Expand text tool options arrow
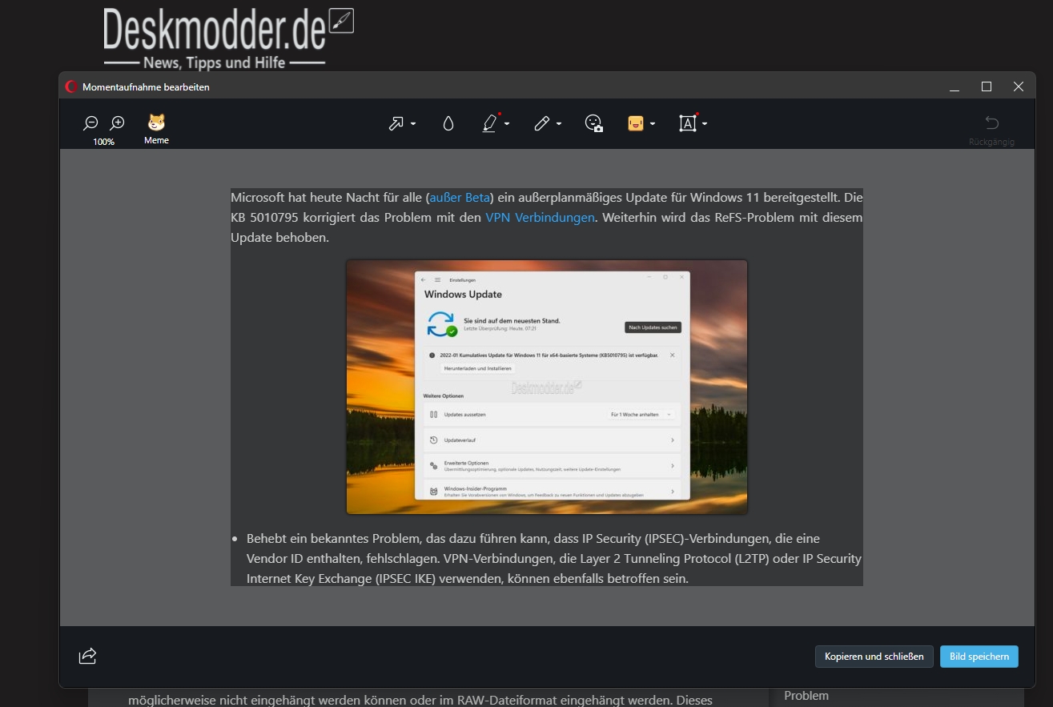This screenshot has height=707, width=1053. click(705, 124)
